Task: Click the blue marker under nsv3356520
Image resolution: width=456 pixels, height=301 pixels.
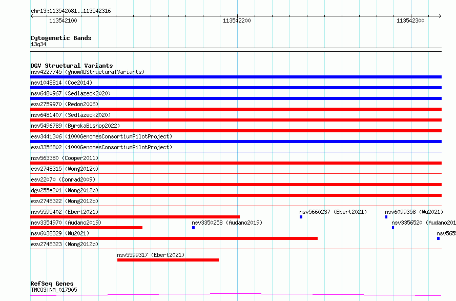Action: tap(393, 228)
